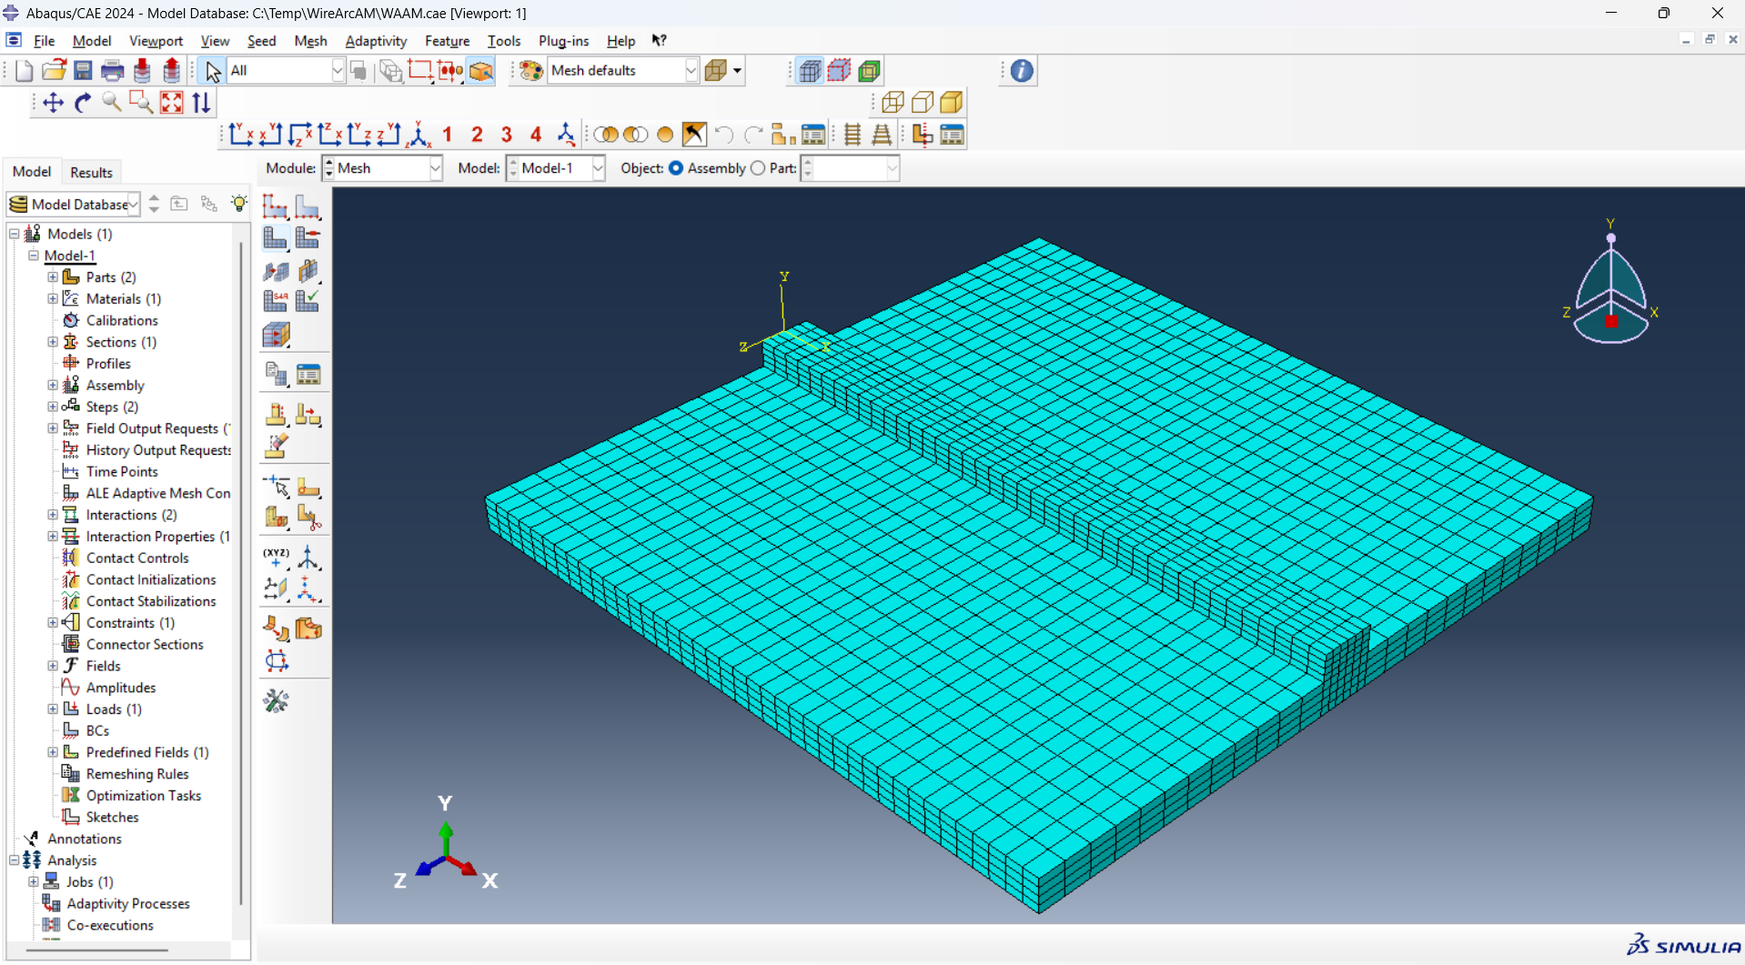Click the Predefined Fields tree item
Image resolution: width=1745 pixels, height=965 pixels.
pyautogui.click(x=144, y=752)
